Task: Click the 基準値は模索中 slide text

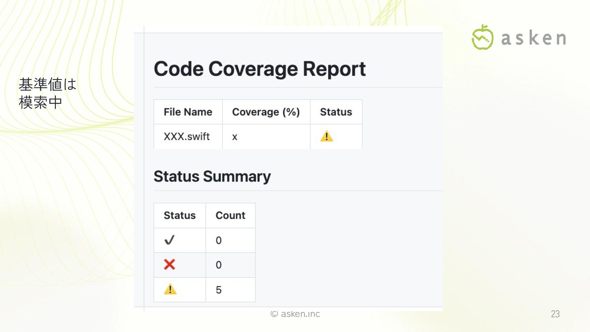Action: point(48,94)
